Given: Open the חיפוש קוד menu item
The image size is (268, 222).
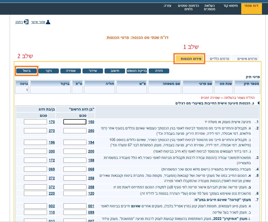Looking at the screenshot, I should [x=230, y=6].
